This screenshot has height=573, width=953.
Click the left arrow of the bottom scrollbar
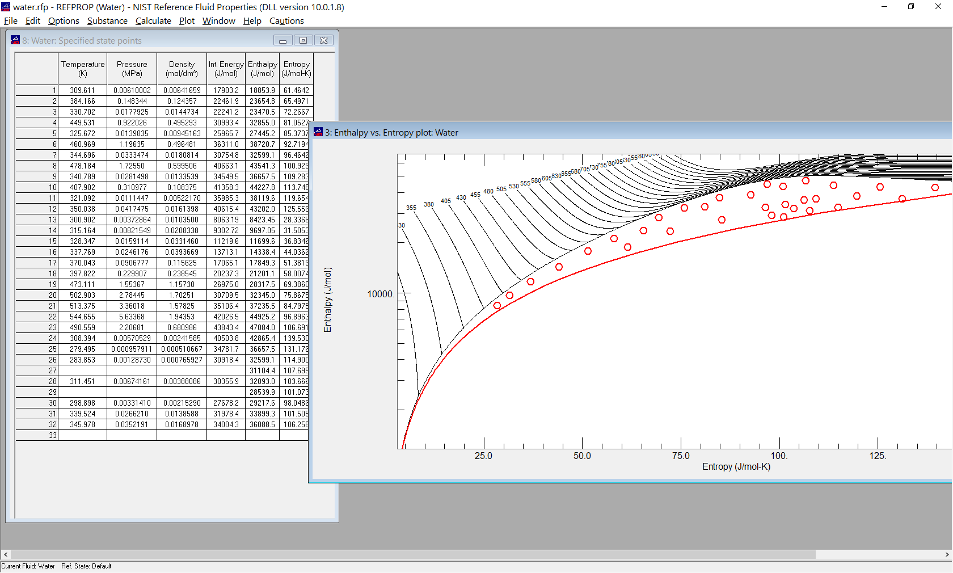pos(5,555)
